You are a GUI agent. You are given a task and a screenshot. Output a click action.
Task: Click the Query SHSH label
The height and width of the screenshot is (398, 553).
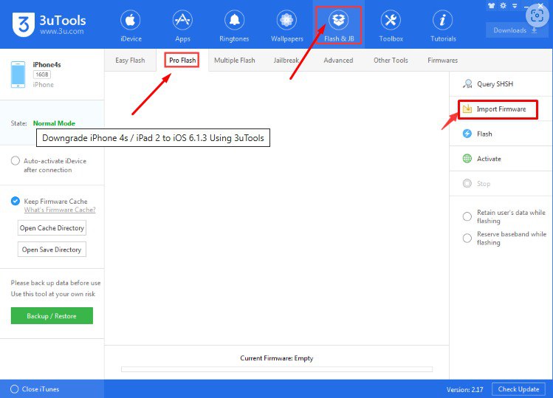(495, 84)
